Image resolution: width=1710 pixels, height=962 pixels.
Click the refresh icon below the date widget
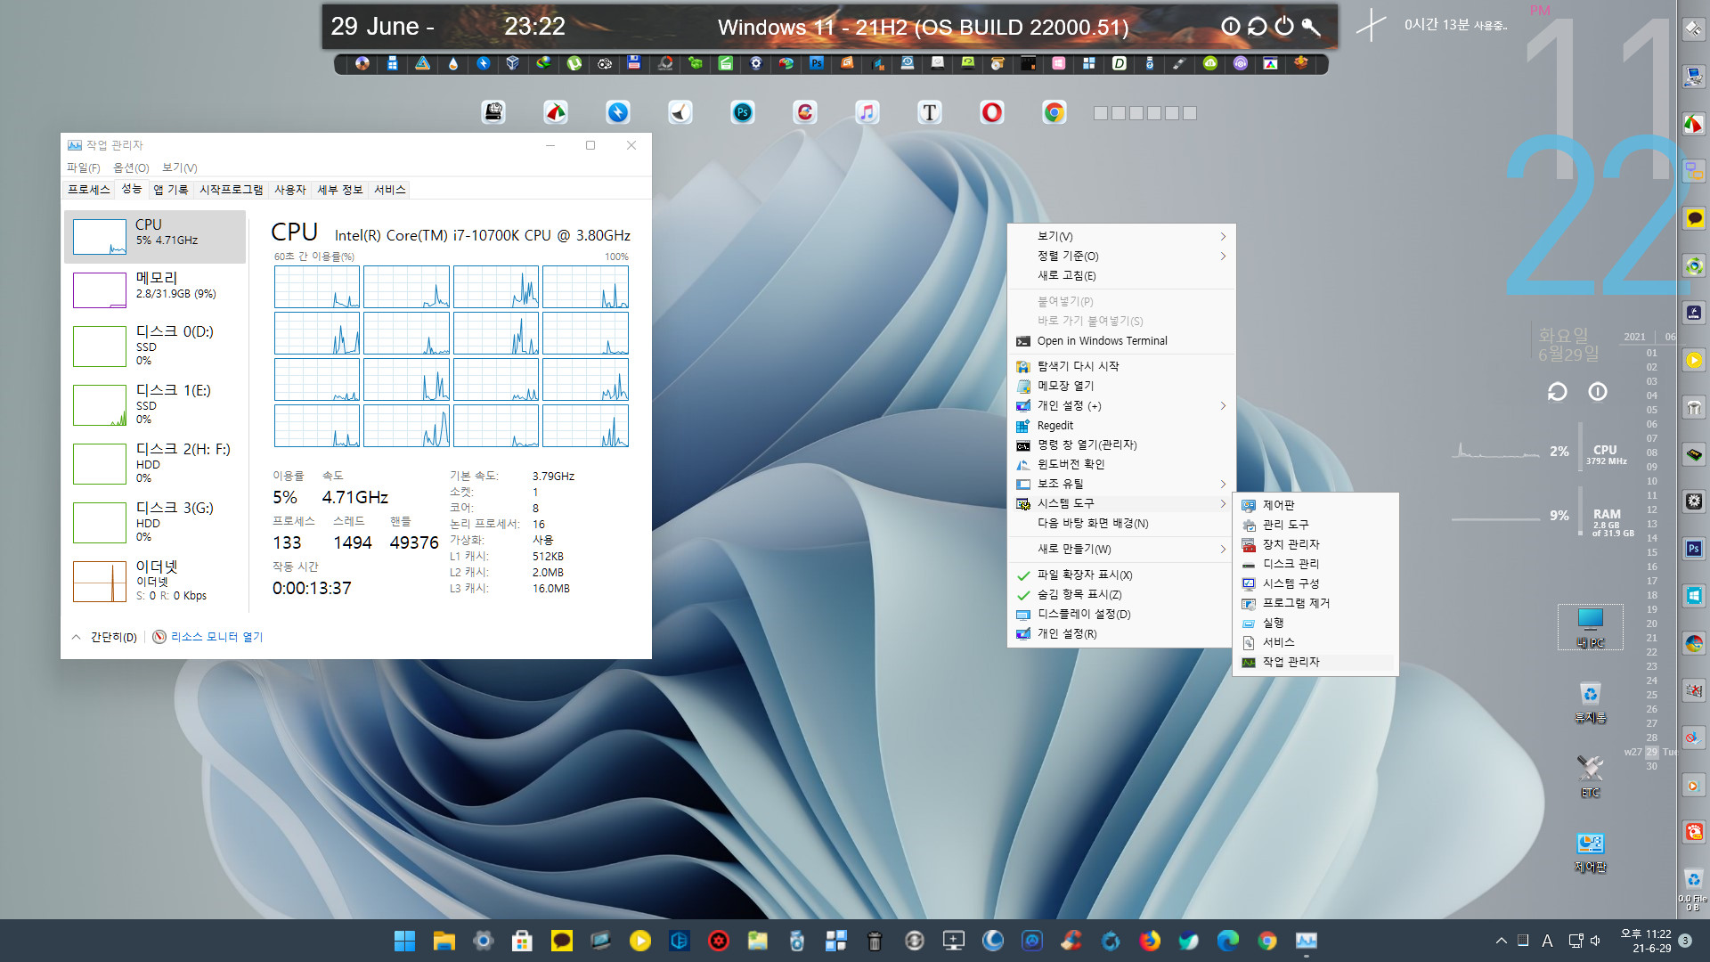(1557, 392)
